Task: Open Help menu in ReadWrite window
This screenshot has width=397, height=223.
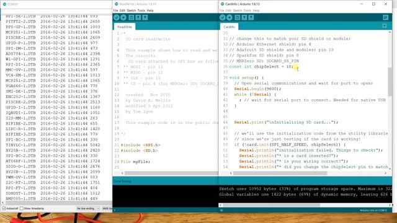Action: coord(150,11)
